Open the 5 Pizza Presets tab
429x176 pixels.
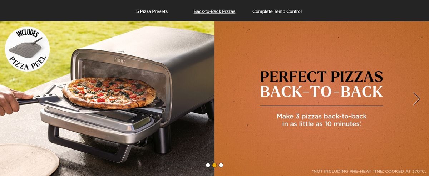tap(152, 11)
